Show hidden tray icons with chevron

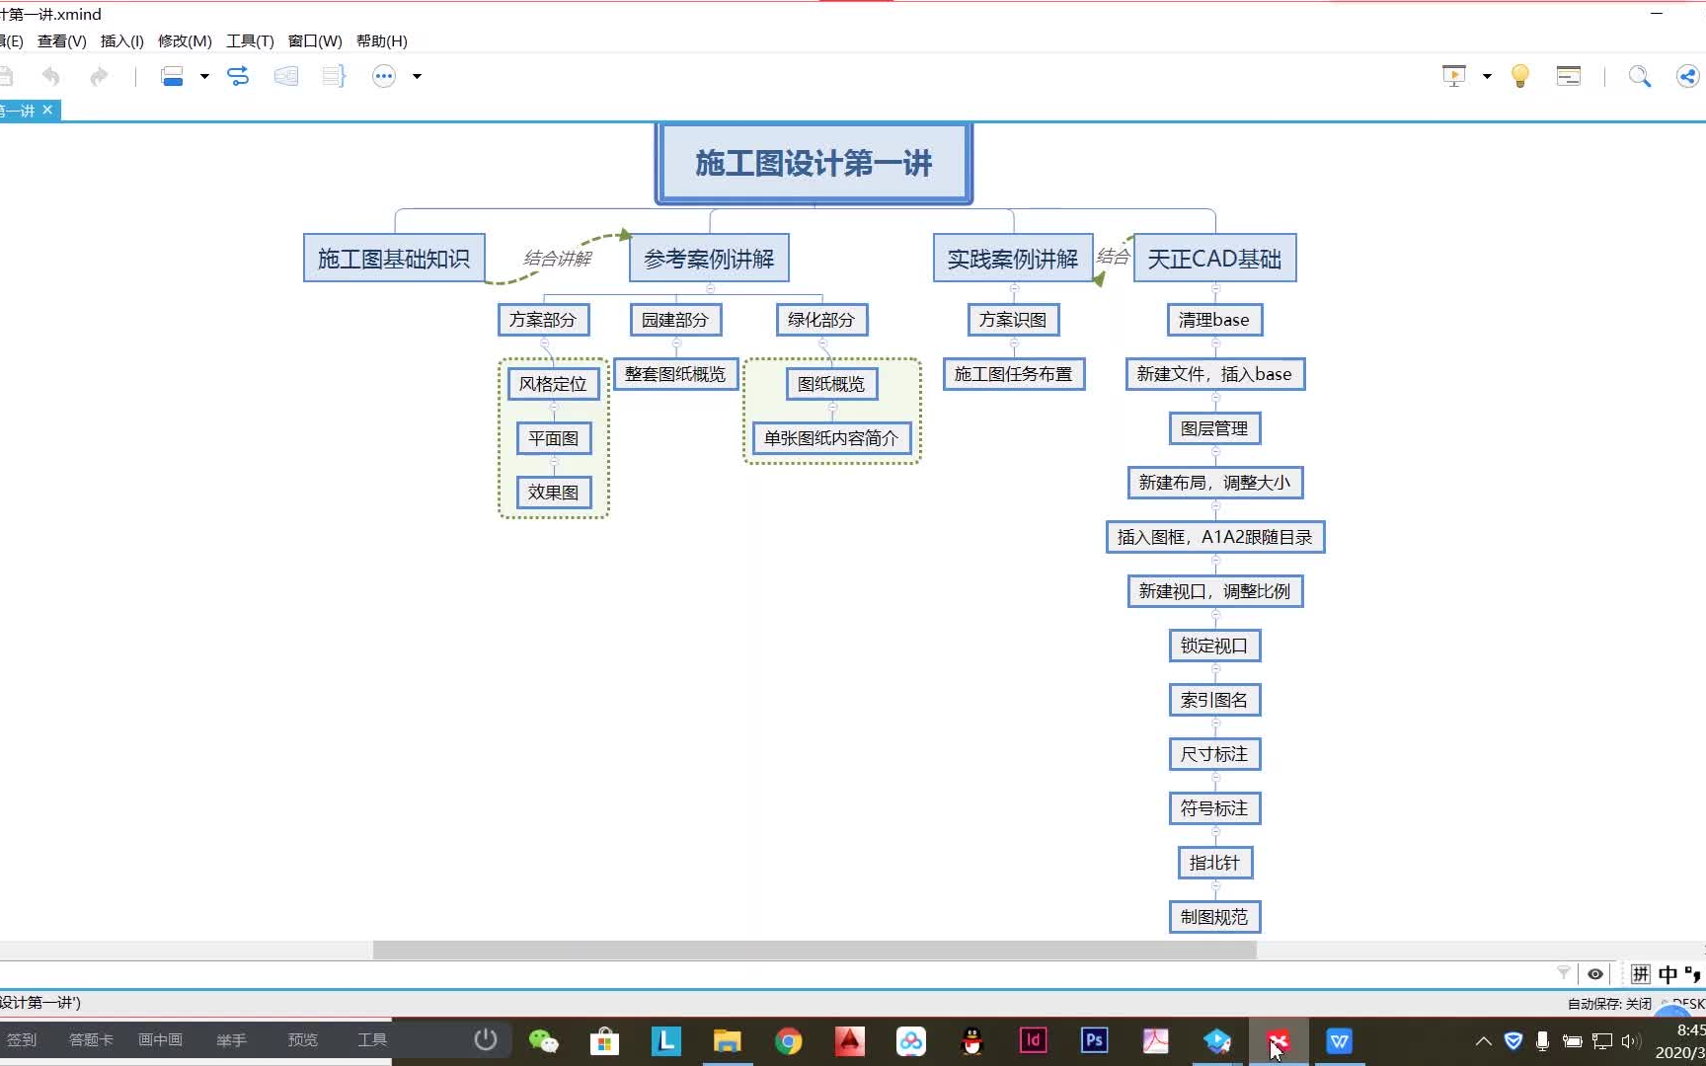(x=1483, y=1040)
